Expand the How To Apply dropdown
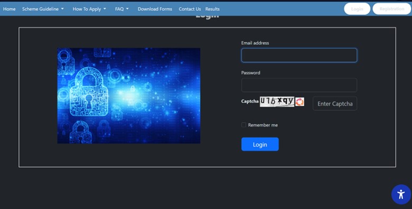This screenshot has height=209, width=412. (89, 9)
